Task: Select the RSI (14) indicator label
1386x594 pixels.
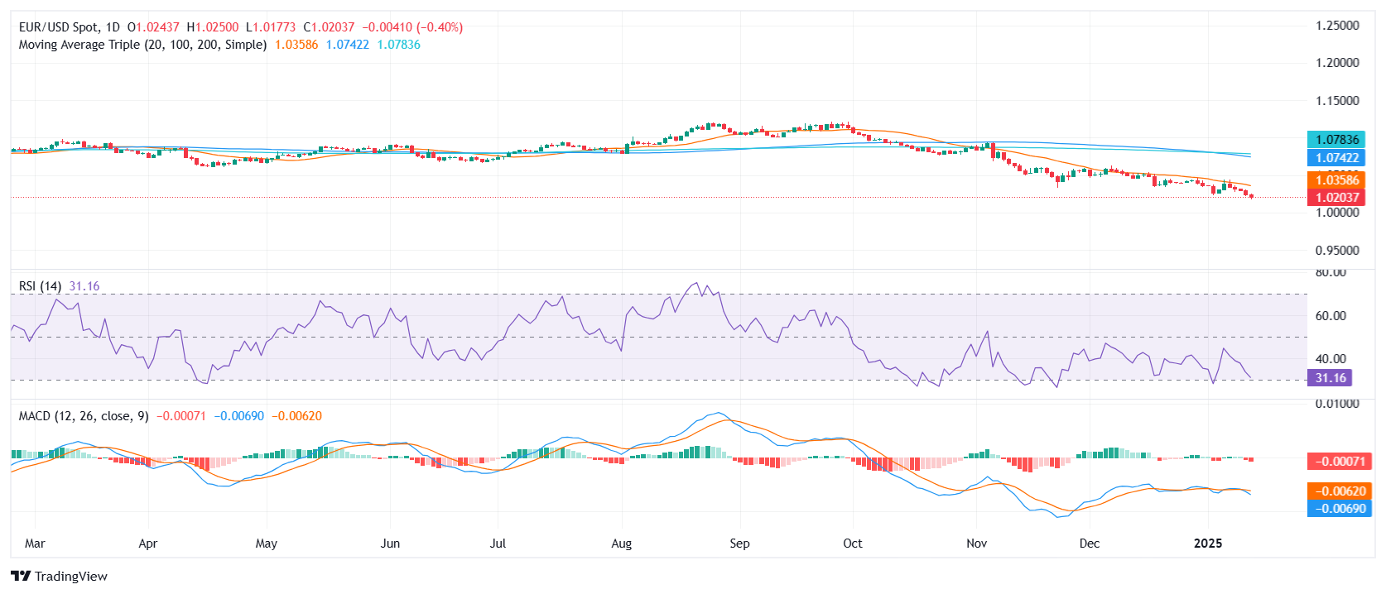Action: pos(40,286)
